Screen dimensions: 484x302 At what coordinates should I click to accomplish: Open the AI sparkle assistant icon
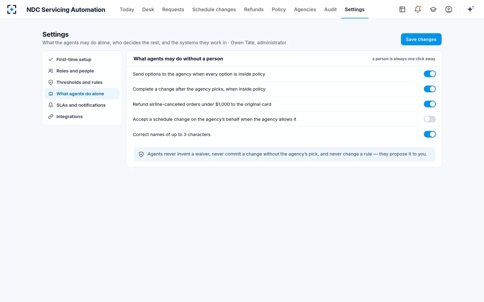point(471,9)
